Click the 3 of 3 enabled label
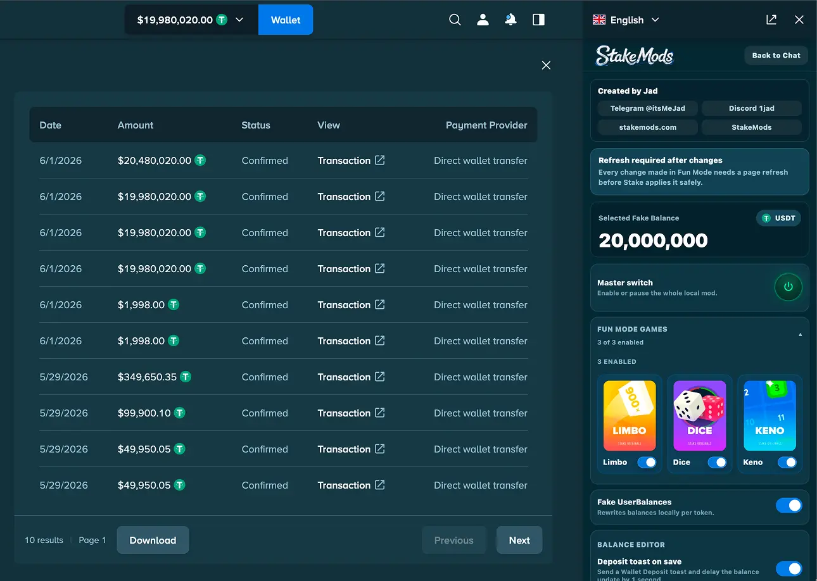Image resolution: width=817 pixels, height=581 pixels. pyautogui.click(x=620, y=342)
